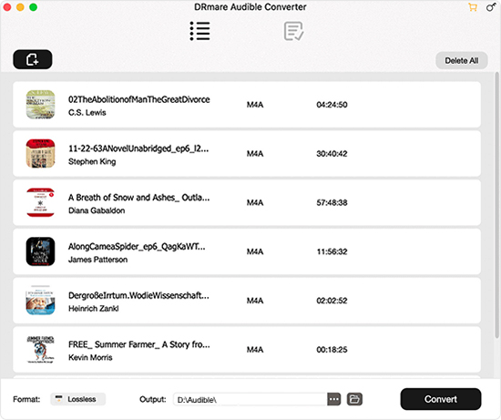
Task: Remove everything with Delete All
Action: pos(462,60)
